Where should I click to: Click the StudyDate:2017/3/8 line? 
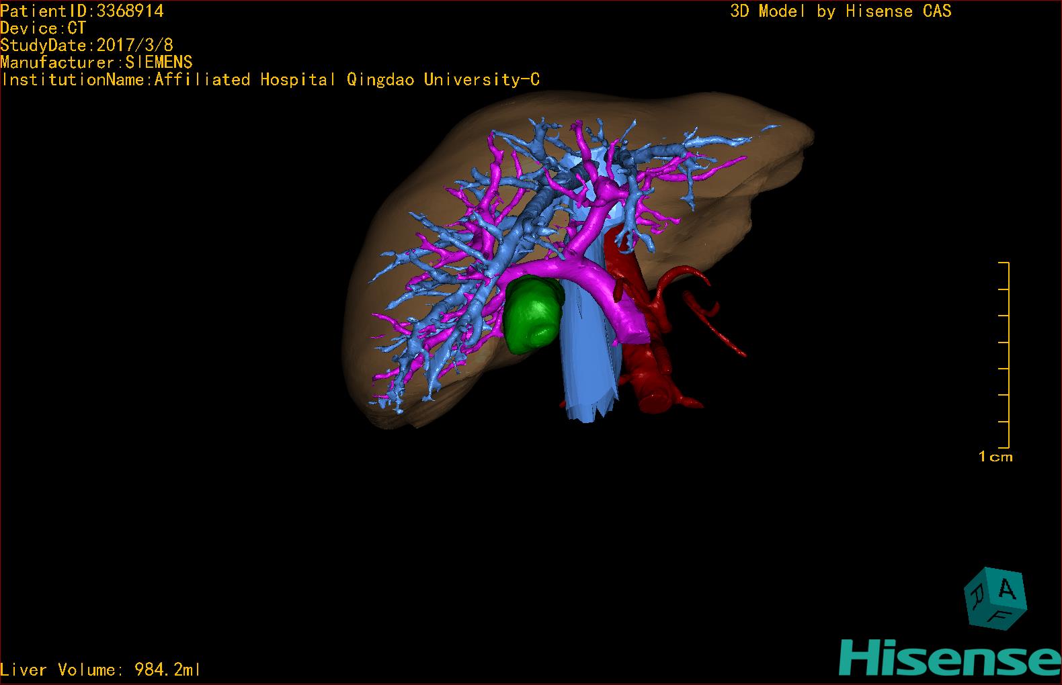coord(87,45)
